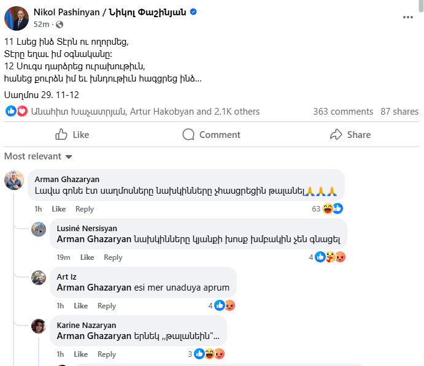Toggle Like on Karine Nazaryan's reply
Screen dimensions: 424x366
click(80, 354)
